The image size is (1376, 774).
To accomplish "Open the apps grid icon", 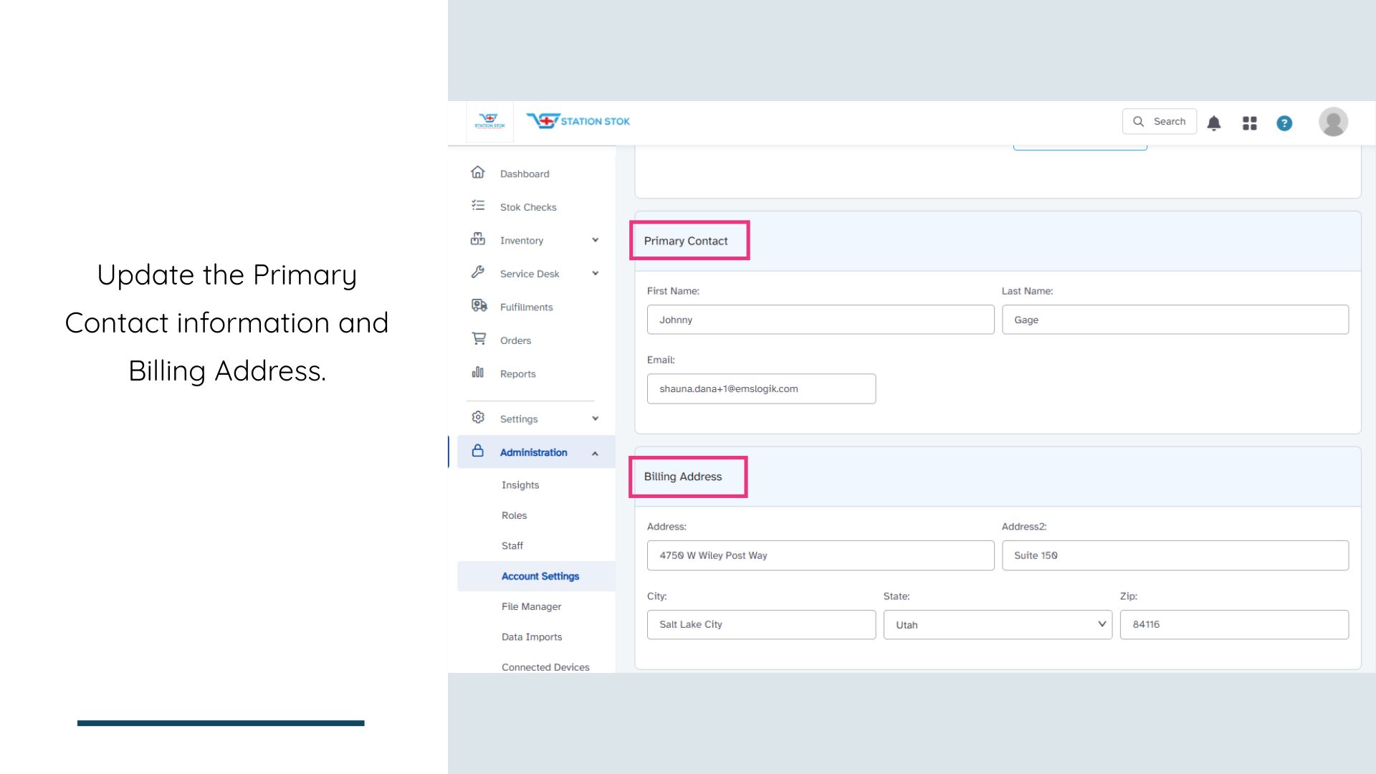I will coord(1249,123).
